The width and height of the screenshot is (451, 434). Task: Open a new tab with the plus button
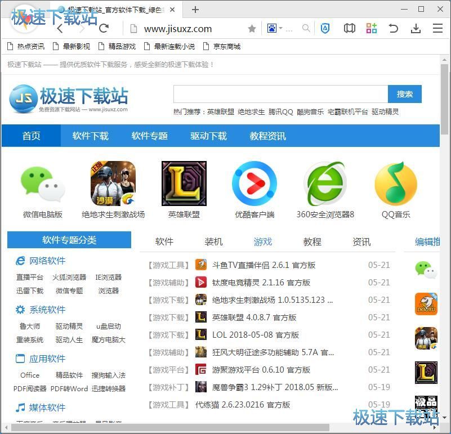click(x=195, y=10)
